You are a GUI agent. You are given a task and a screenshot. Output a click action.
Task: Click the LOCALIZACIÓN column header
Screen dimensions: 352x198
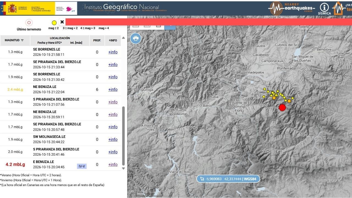pos(60,38)
